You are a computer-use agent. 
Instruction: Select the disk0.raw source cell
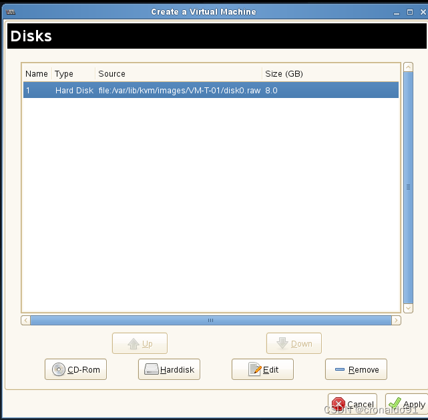point(180,90)
